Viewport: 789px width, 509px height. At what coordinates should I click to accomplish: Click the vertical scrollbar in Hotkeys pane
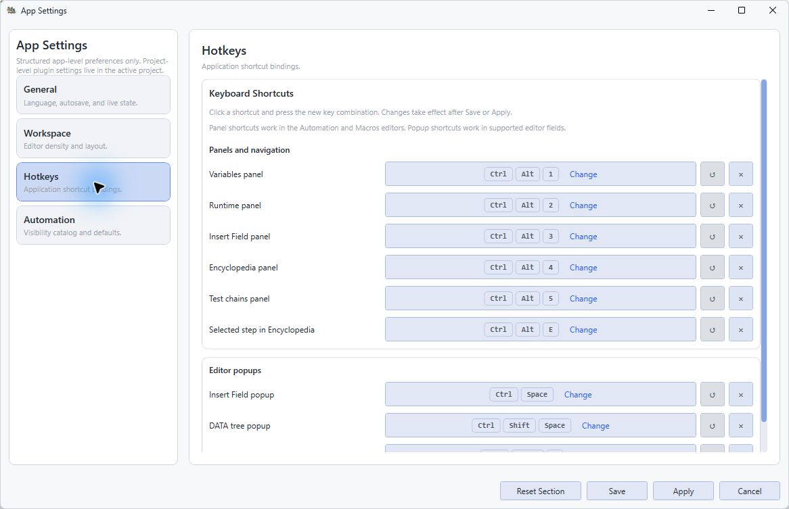coord(764,250)
